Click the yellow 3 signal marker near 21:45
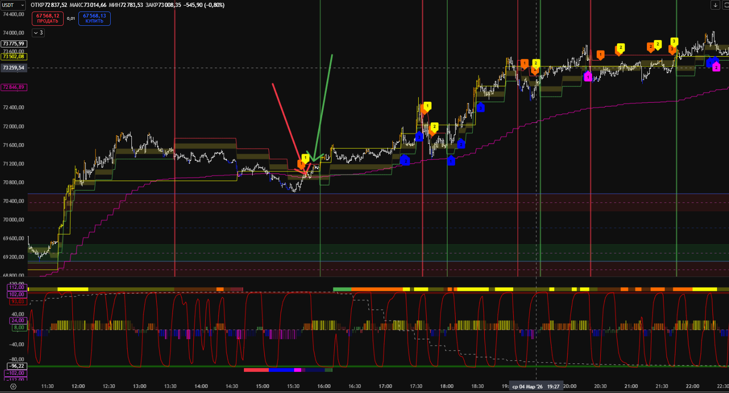 pos(674,42)
